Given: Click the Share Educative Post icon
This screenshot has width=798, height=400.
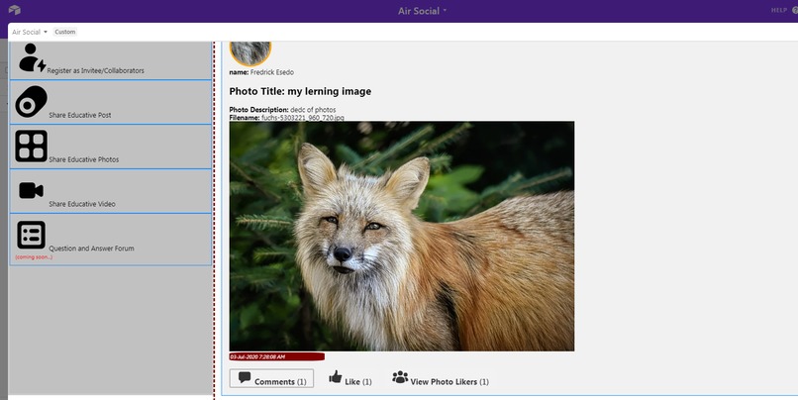Looking at the screenshot, I should coord(31,101).
